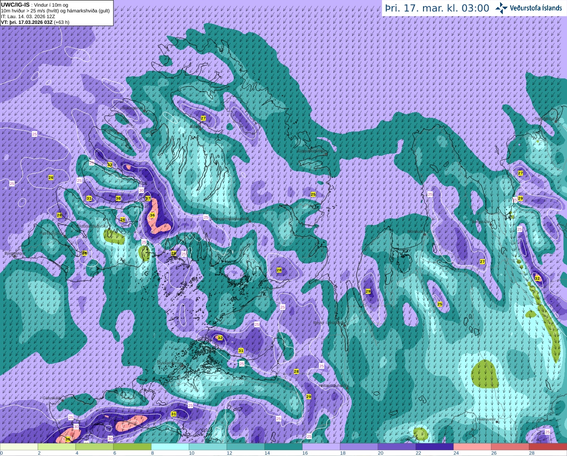
Task: Click the Bjargtangar station label
Action: coord(14,253)
